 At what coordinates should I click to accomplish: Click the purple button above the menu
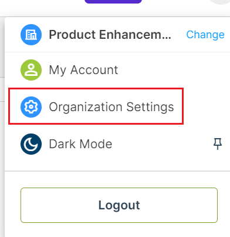click(x=113, y=2)
